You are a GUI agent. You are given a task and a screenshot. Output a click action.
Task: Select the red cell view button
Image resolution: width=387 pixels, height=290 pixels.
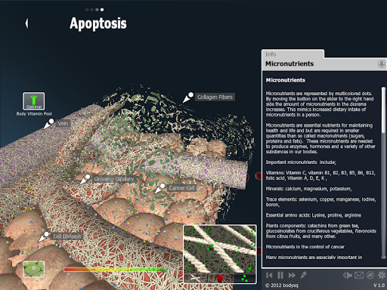click(220, 278)
